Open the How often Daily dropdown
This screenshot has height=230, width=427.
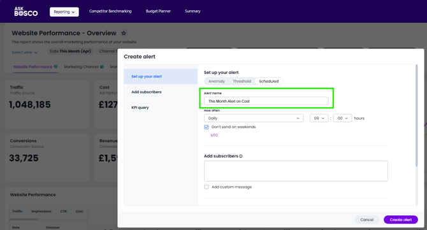pyautogui.click(x=254, y=118)
